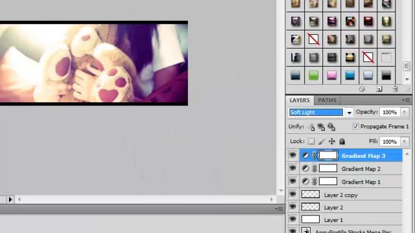Lock transparent pixels on the layer
This screenshot has height=233, width=415.
point(311,141)
